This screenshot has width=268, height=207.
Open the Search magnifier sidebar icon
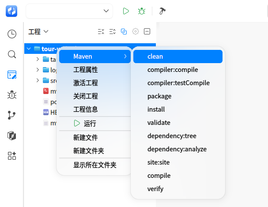click(12, 54)
